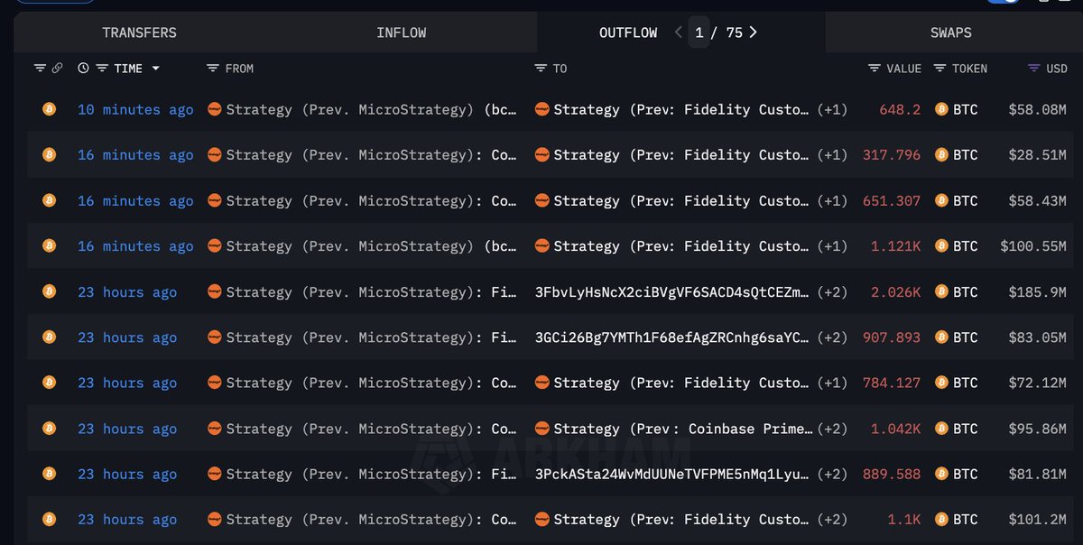
Task: Expand the (+1) recipients in the 784.127 row
Action: 832,383
